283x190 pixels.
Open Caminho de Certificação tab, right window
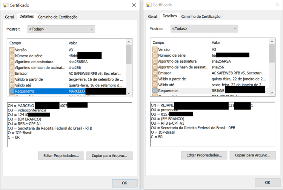click(201, 17)
